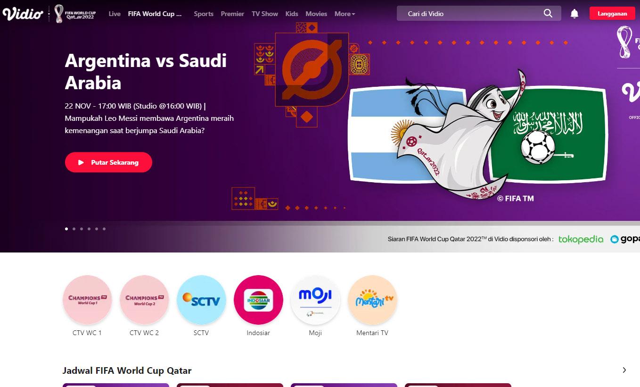This screenshot has height=387, width=640.
Task: Open the notification bell
Action: point(574,14)
